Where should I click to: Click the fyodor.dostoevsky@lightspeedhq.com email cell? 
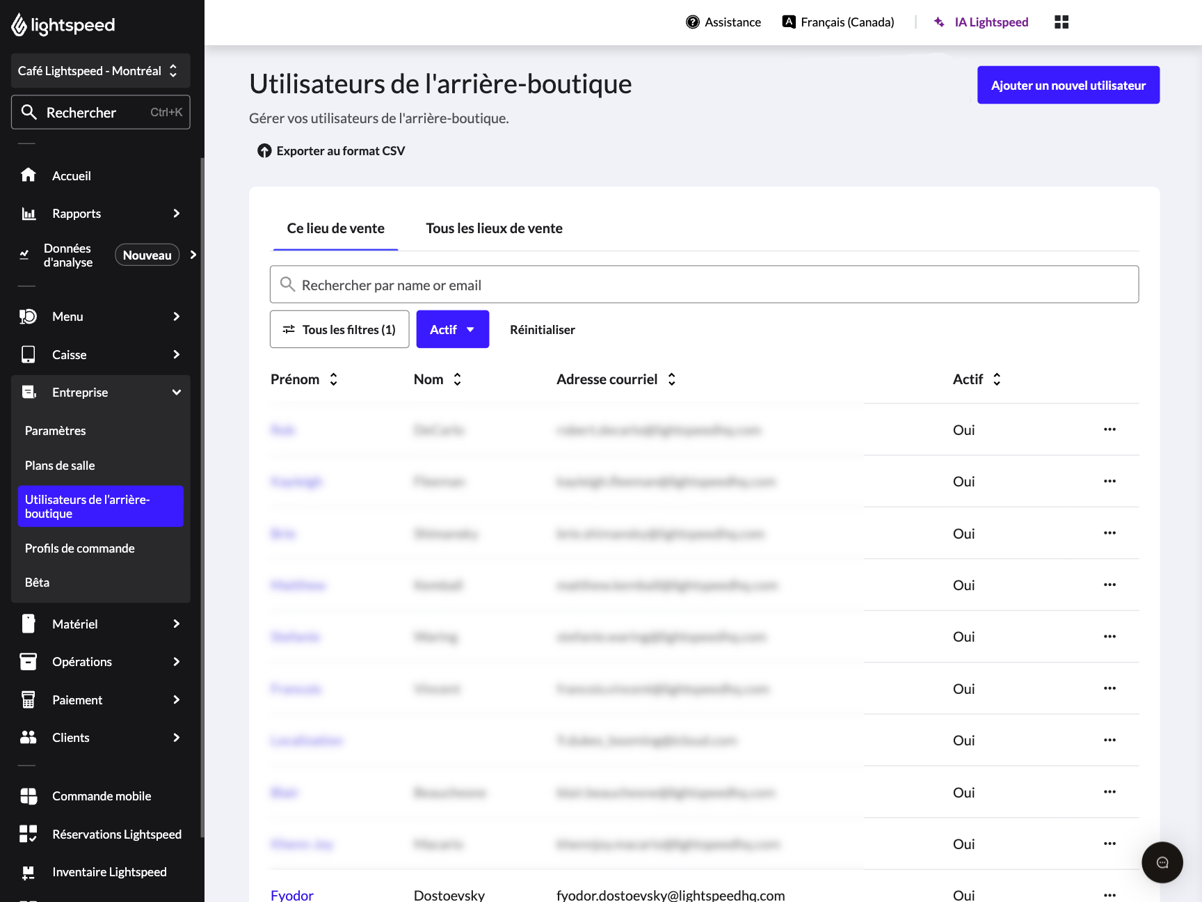pyautogui.click(x=671, y=895)
